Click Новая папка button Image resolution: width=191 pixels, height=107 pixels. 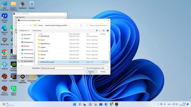[x=37, y=31]
